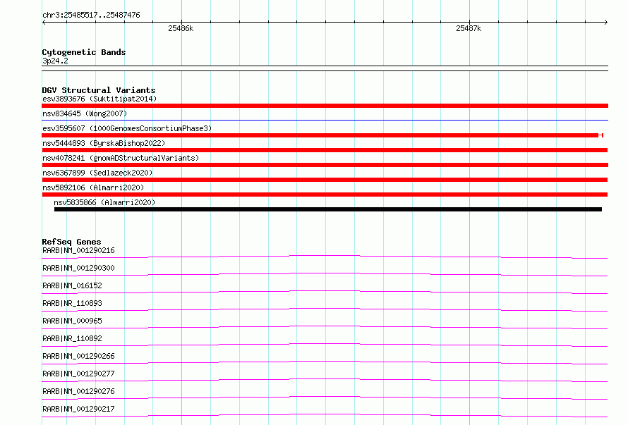Viewport: 628px width, 425px height.
Task: Click the RARB|NM_001290276 transcript label
Action: point(78,391)
